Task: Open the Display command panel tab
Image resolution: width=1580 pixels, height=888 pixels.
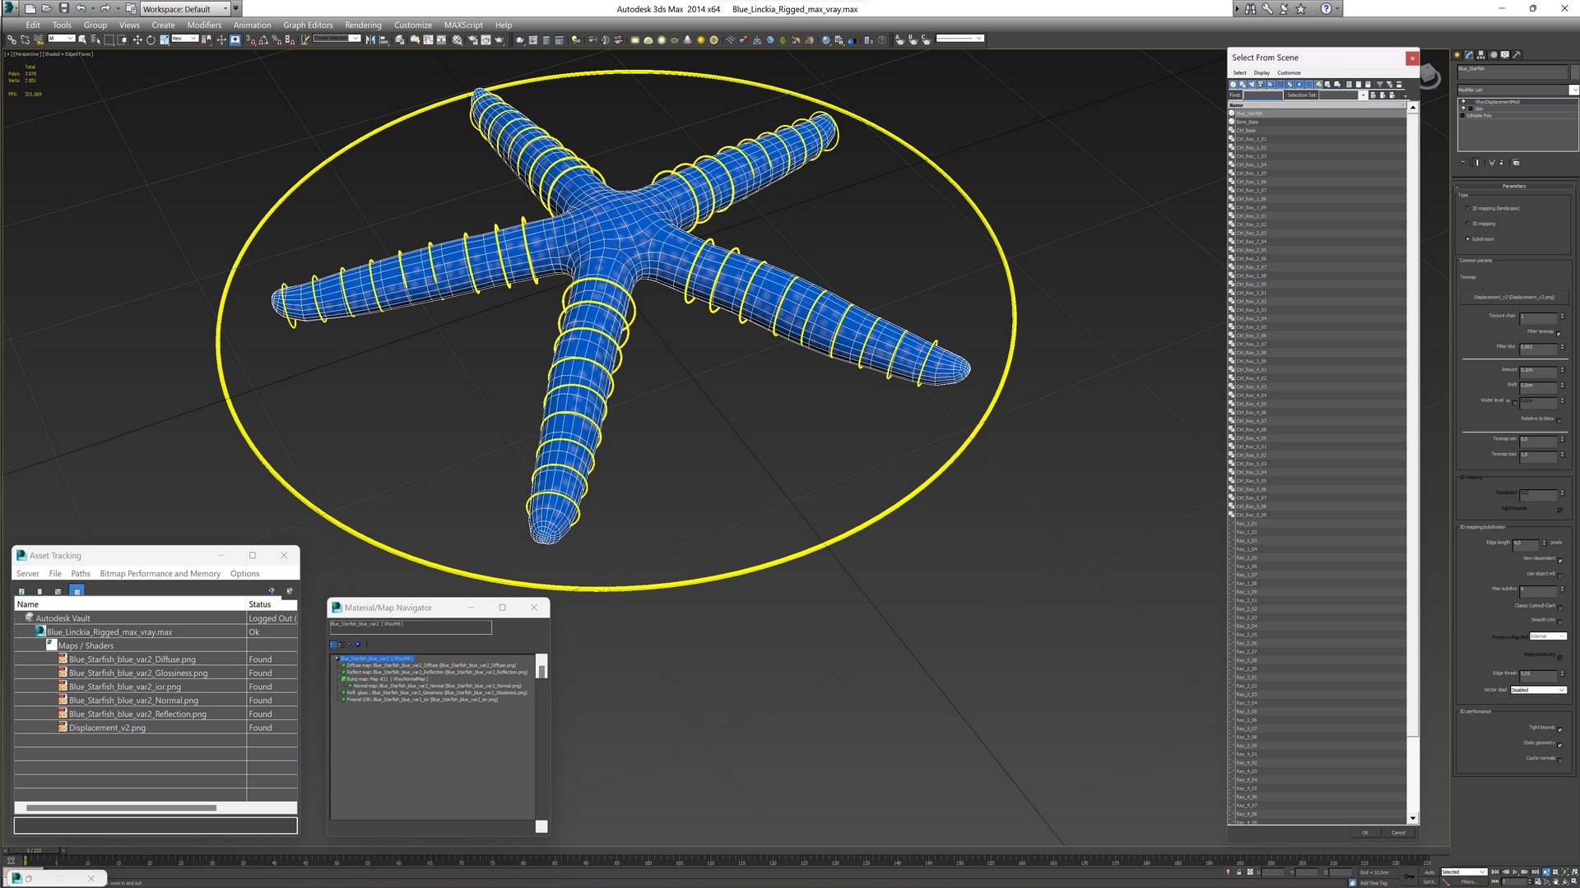Action: [1505, 55]
